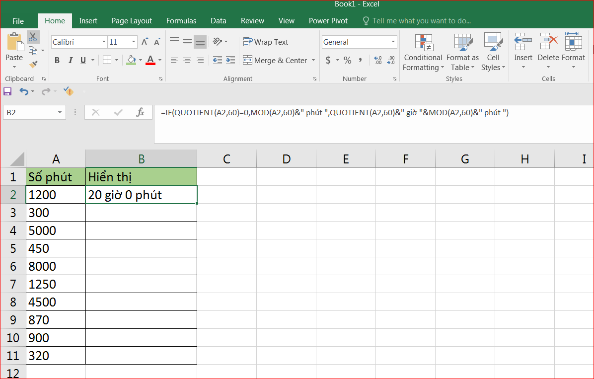The height and width of the screenshot is (379, 594).
Task: Apply comma style number format
Action: [x=360, y=60]
